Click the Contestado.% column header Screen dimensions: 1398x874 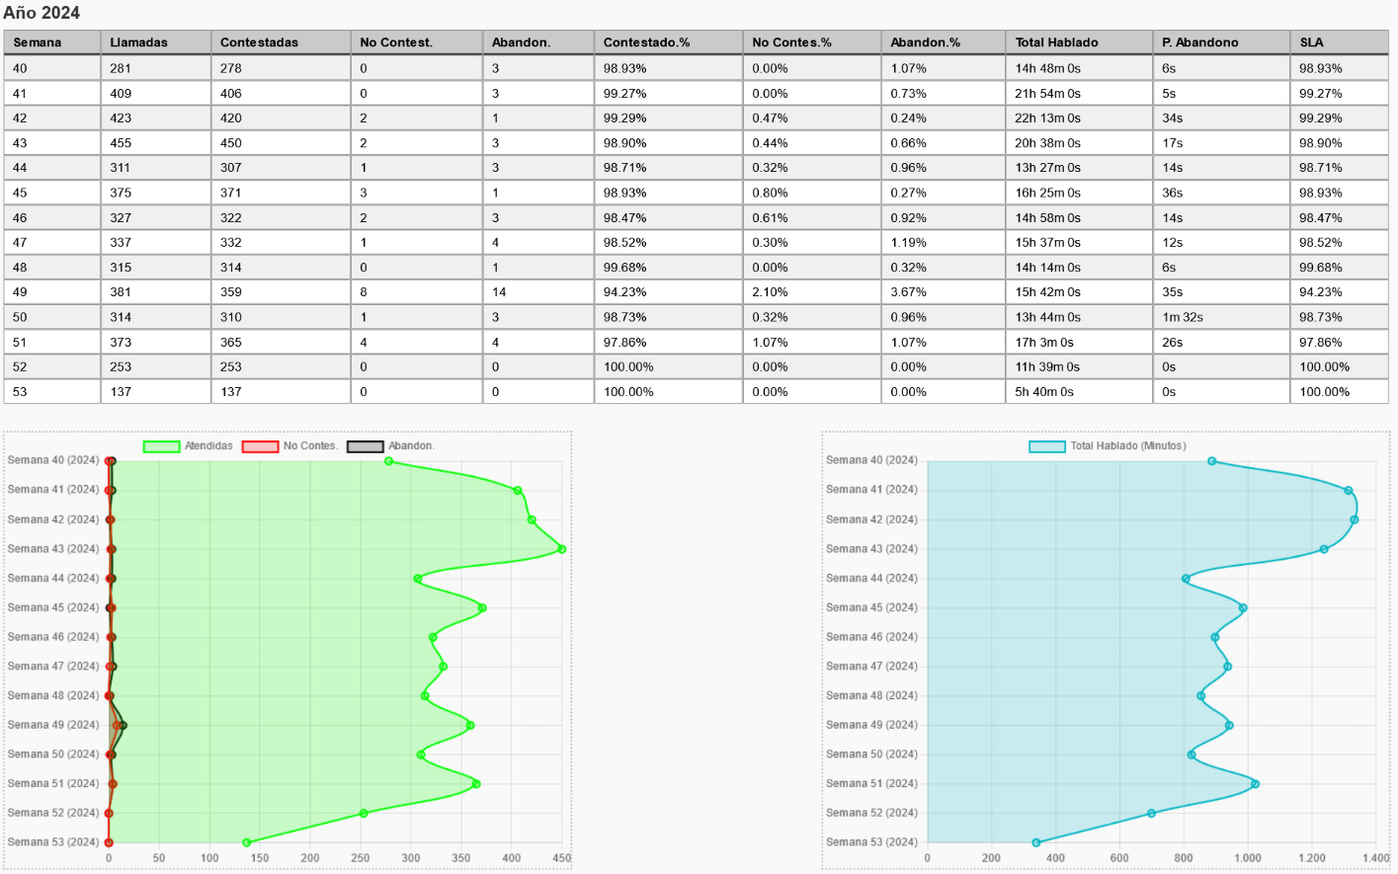coord(646,42)
